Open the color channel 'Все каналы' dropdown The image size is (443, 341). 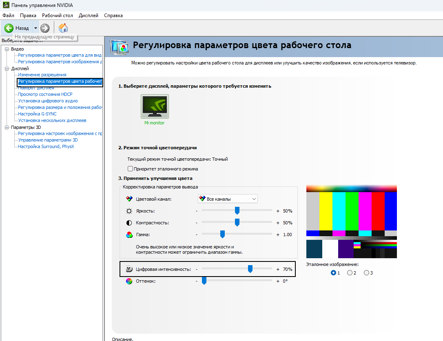pos(228,199)
